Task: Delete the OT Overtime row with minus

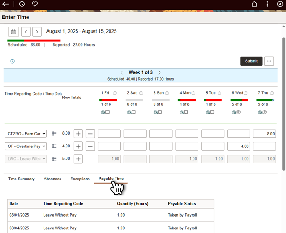Action: 90,146
